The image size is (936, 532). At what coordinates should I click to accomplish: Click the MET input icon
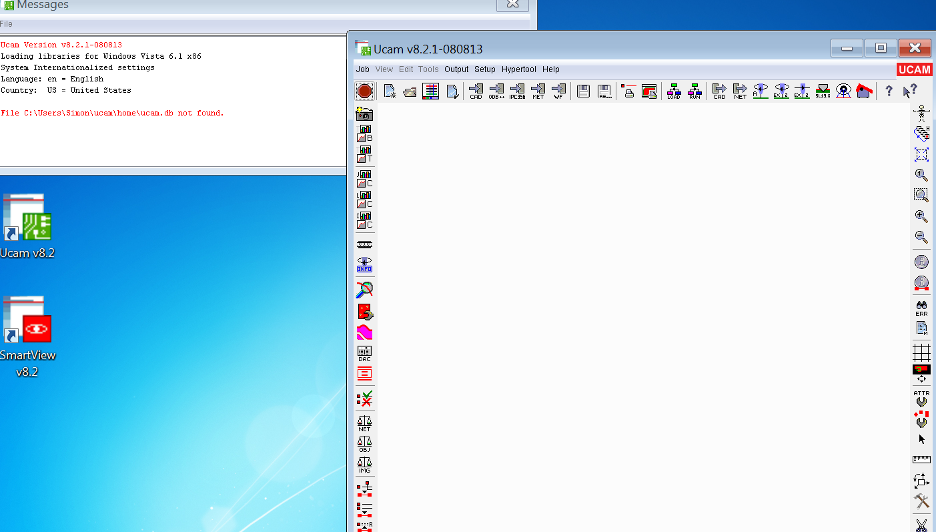pyautogui.click(x=538, y=91)
